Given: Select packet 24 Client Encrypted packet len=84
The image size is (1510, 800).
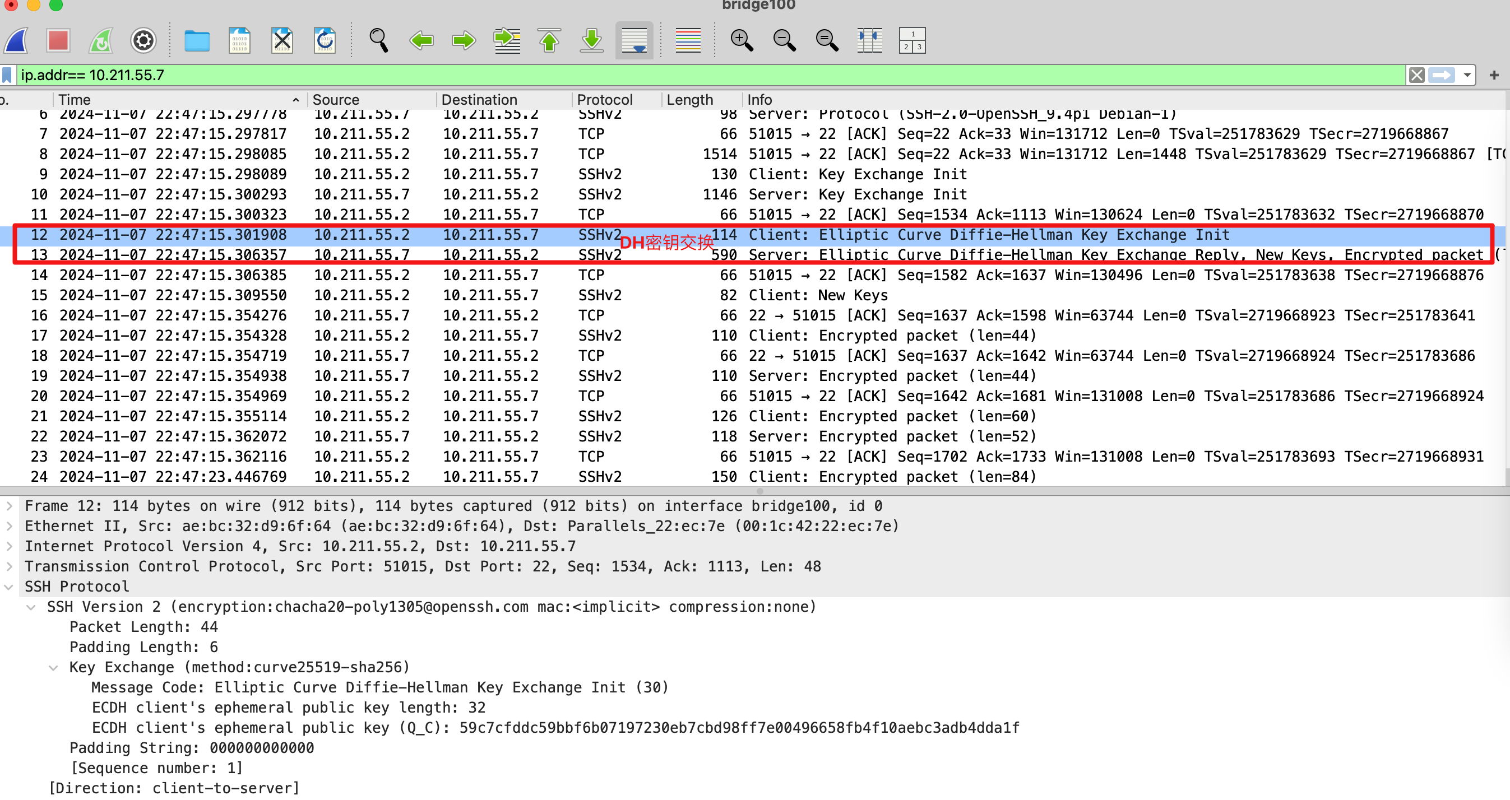Looking at the screenshot, I should tap(752, 477).
